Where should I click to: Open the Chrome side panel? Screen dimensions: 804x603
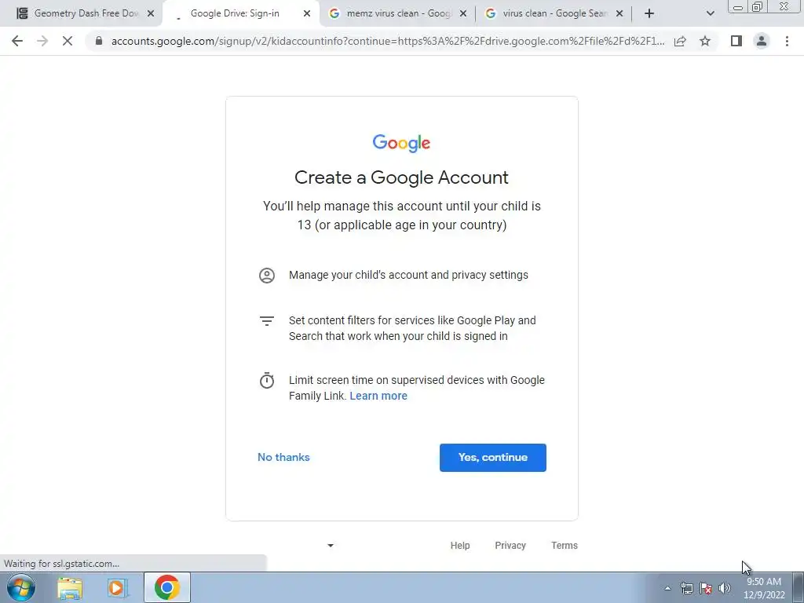point(736,41)
